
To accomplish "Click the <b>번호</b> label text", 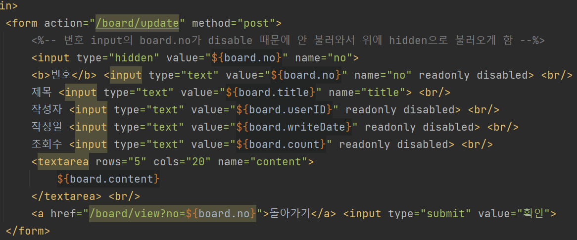I will pyautogui.click(x=64, y=75).
